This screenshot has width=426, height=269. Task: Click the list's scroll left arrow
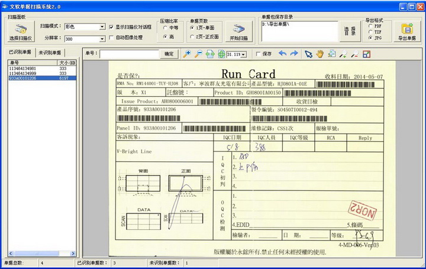coord(11,253)
